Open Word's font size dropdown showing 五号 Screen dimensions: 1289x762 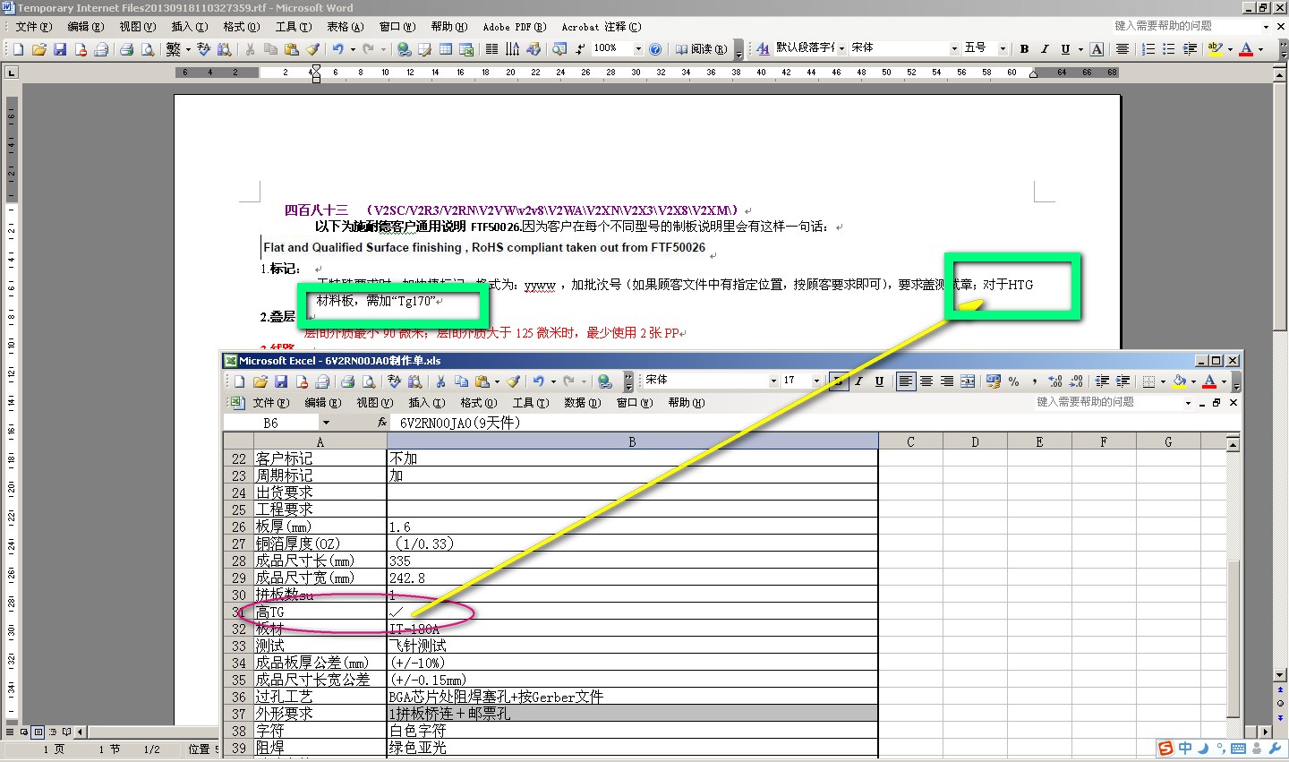tap(1003, 48)
